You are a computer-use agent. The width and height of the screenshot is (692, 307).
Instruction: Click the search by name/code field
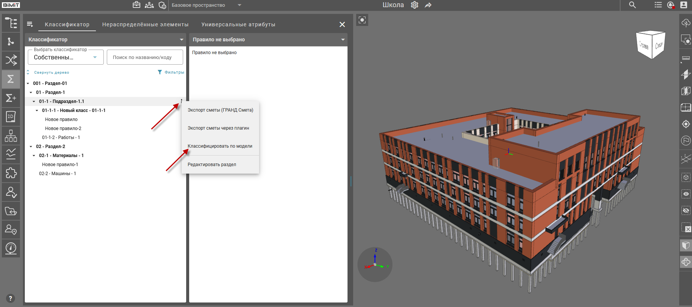pyautogui.click(x=145, y=57)
